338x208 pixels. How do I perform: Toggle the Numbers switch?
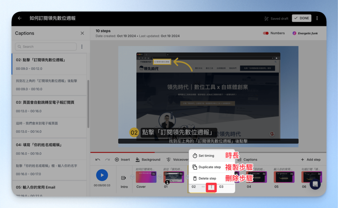(266, 33)
